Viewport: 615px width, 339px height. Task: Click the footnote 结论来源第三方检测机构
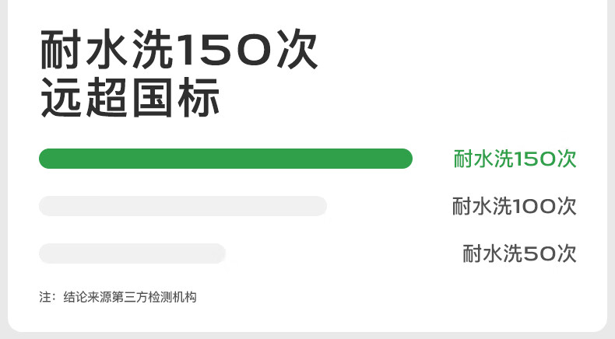click(130, 297)
